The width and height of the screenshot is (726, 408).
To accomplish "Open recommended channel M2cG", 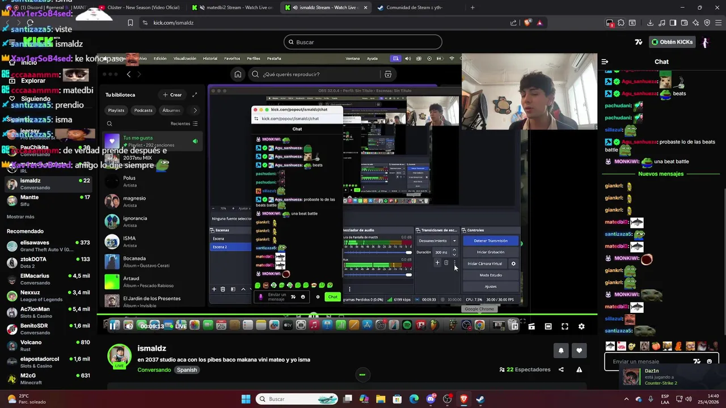I will 48,379.
